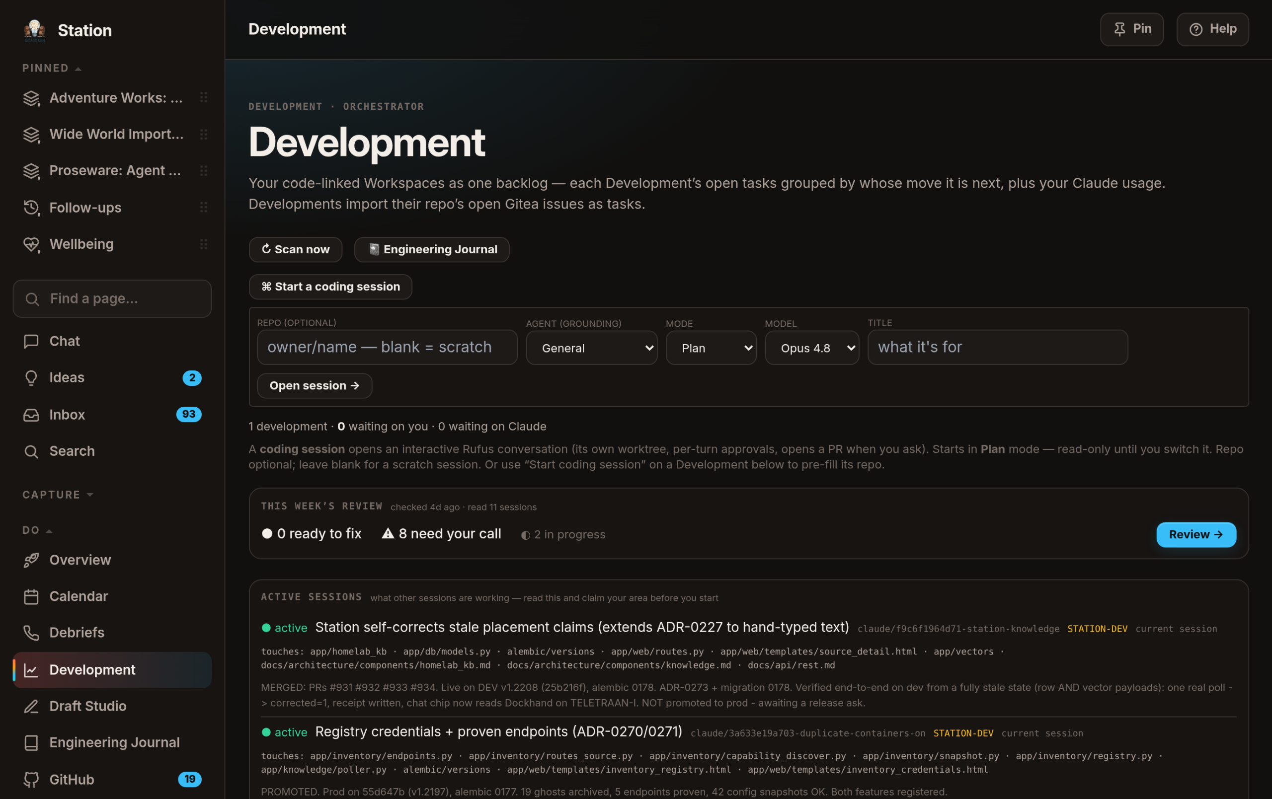Go to Ideas in the sidebar
Viewport: 1272px width, 799px height.
(x=112, y=377)
